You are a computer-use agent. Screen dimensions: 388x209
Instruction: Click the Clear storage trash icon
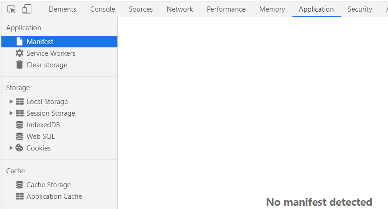pyautogui.click(x=20, y=65)
